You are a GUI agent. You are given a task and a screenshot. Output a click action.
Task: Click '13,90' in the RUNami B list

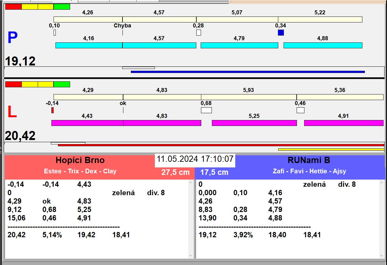(208, 218)
